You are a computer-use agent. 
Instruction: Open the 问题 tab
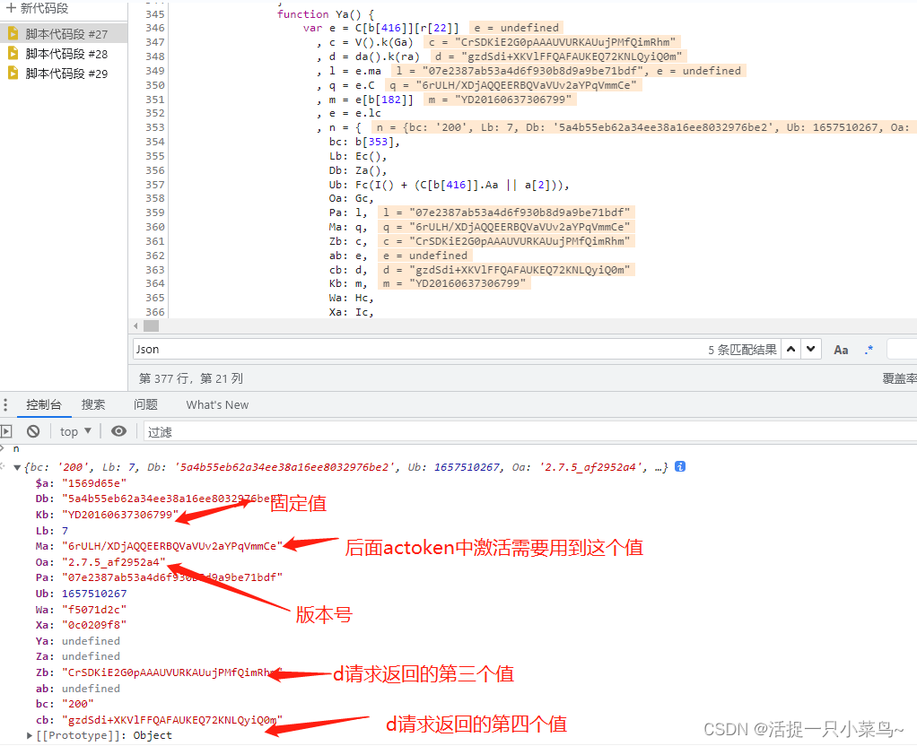[x=145, y=404]
